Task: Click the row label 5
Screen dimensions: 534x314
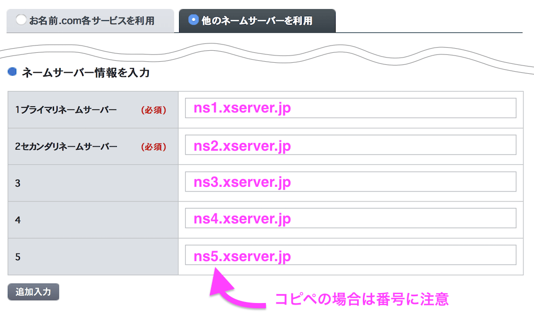Action: (x=18, y=257)
